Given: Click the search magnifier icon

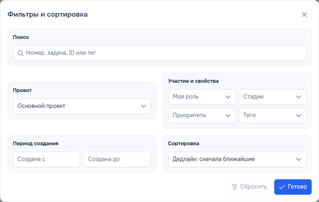Looking at the screenshot, I should click(x=20, y=53).
